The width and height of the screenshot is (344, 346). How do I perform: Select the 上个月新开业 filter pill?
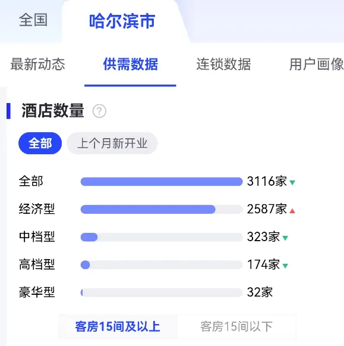coord(112,143)
